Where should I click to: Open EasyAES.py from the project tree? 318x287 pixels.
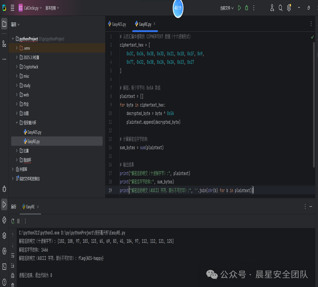pos(34,132)
